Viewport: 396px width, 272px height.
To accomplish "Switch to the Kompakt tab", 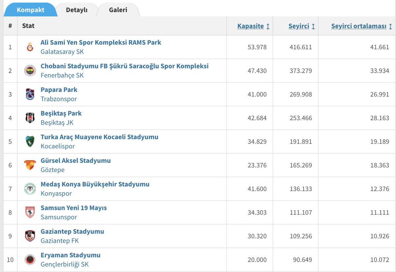I will [x=30, y=10].
